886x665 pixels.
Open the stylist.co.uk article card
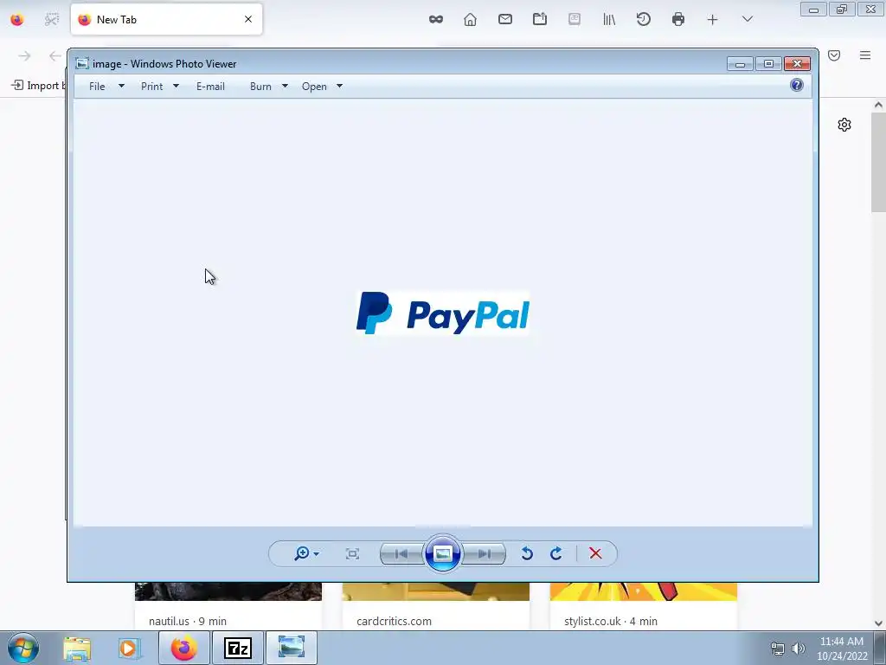coord(644,605)
